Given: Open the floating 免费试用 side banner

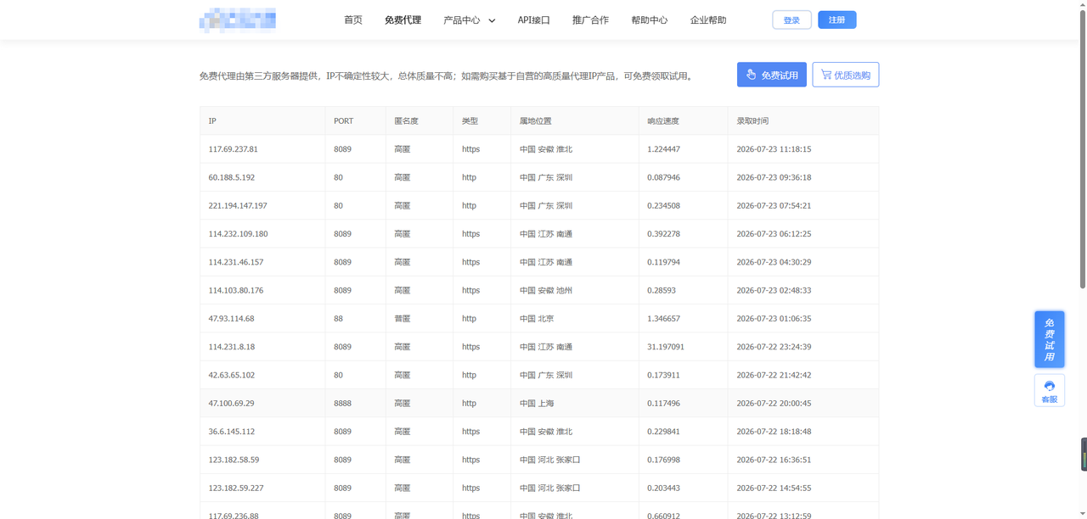Looking at the screenshot, I should pos(1050,339).
